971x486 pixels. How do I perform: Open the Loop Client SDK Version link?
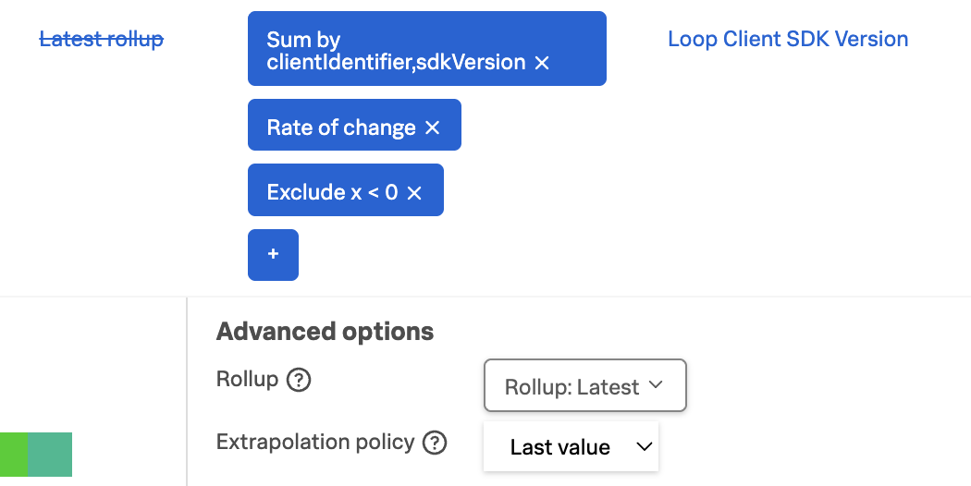pyautogui.click(x=788, y=39)
